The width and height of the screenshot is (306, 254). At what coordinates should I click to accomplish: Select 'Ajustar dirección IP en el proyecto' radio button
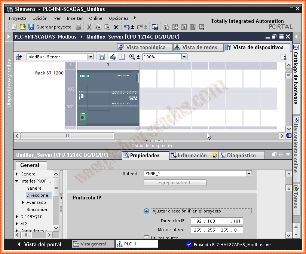click(x=147, y=211)
